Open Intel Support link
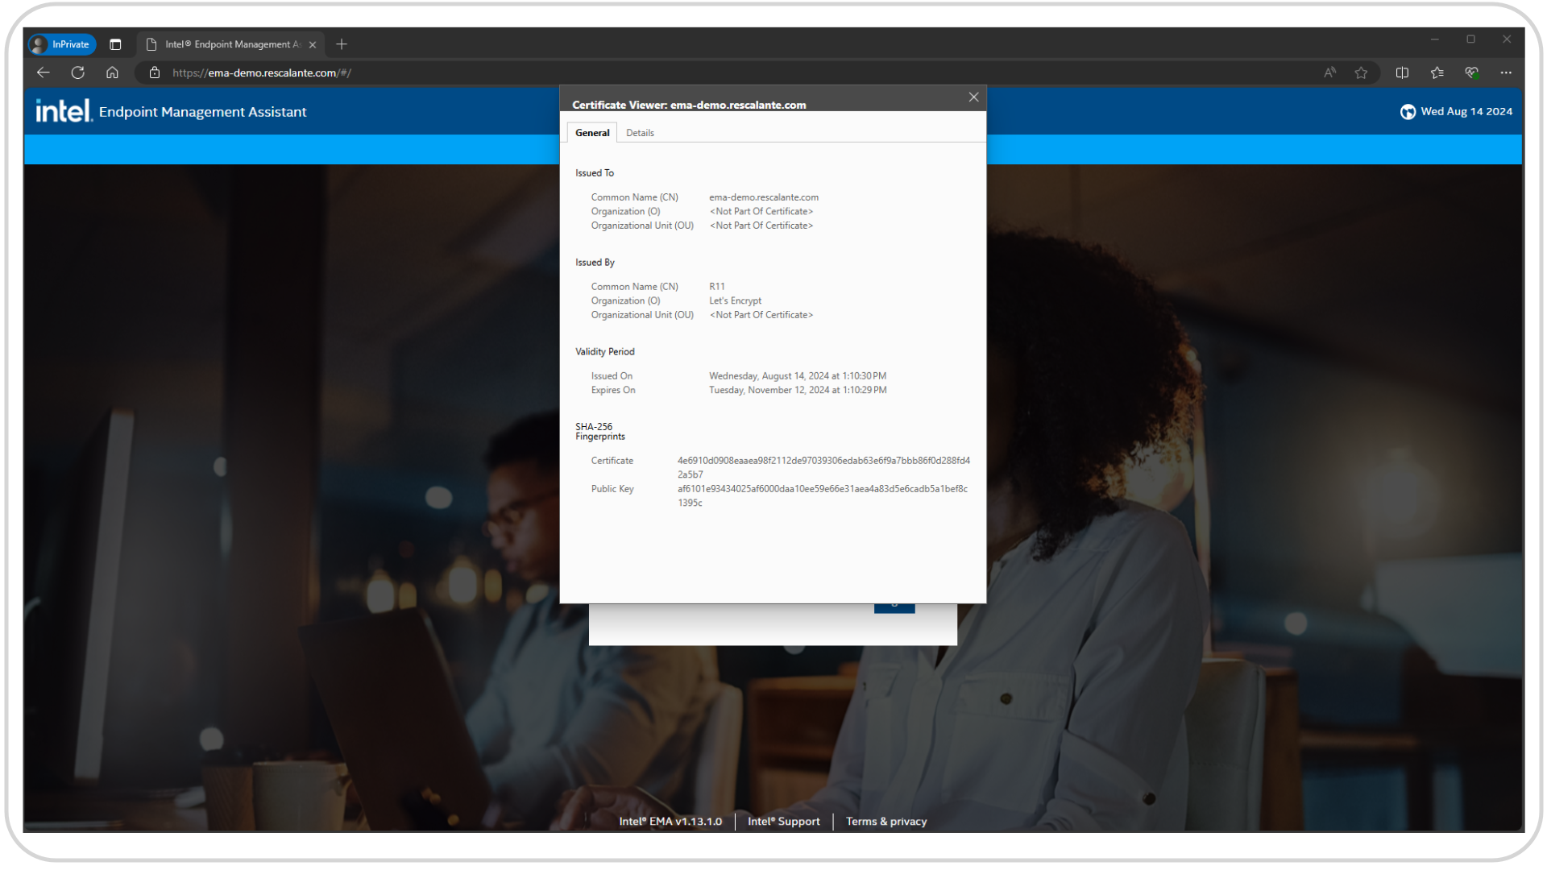 tap(783, 822)
